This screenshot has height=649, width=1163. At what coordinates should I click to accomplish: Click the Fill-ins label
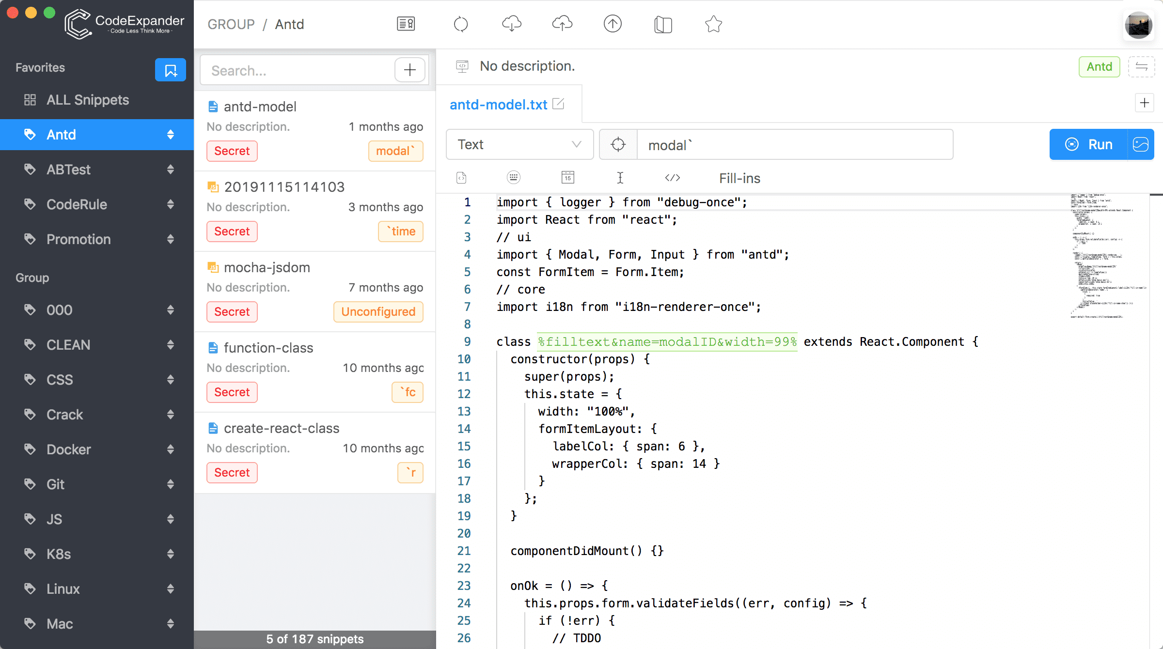tap(739, 178)
